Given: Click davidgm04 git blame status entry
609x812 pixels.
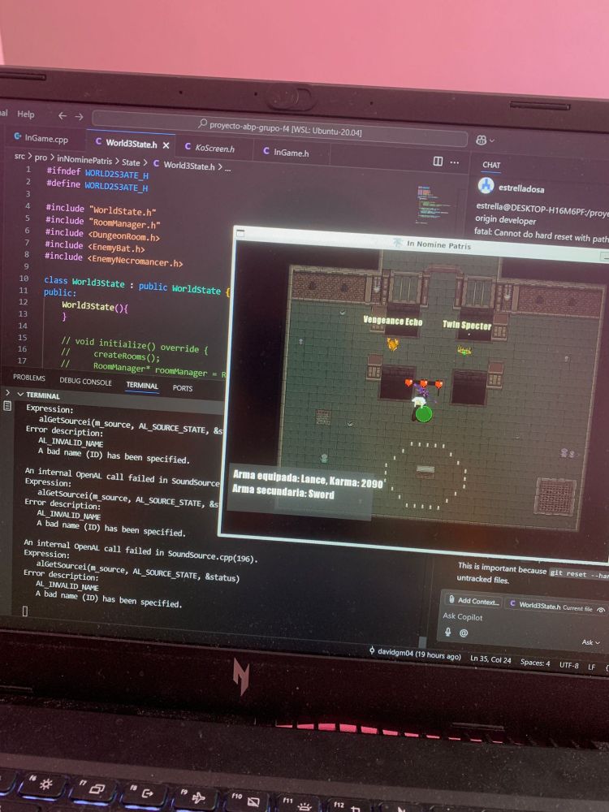Looking at the screenshot, I should click(x=415, y=654).
